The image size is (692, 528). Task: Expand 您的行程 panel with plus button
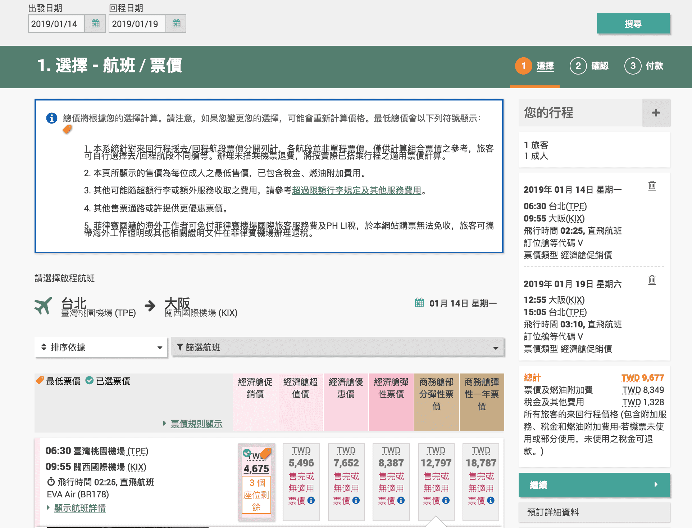656,113
